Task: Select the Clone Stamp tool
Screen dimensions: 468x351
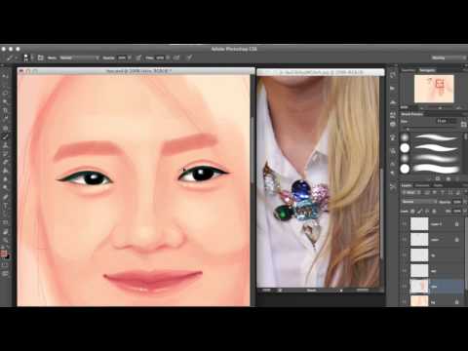Action: [x=5, y=145]
